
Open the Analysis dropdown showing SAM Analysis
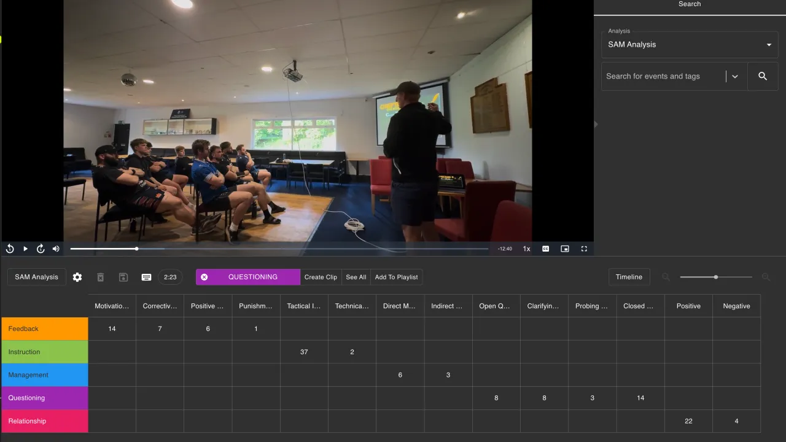click(689, 44)
